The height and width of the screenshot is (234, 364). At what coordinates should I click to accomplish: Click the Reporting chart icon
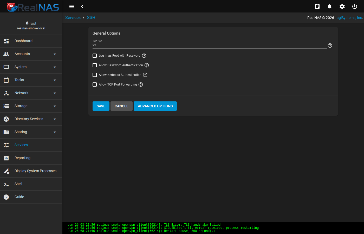click(x=6, y=158)
